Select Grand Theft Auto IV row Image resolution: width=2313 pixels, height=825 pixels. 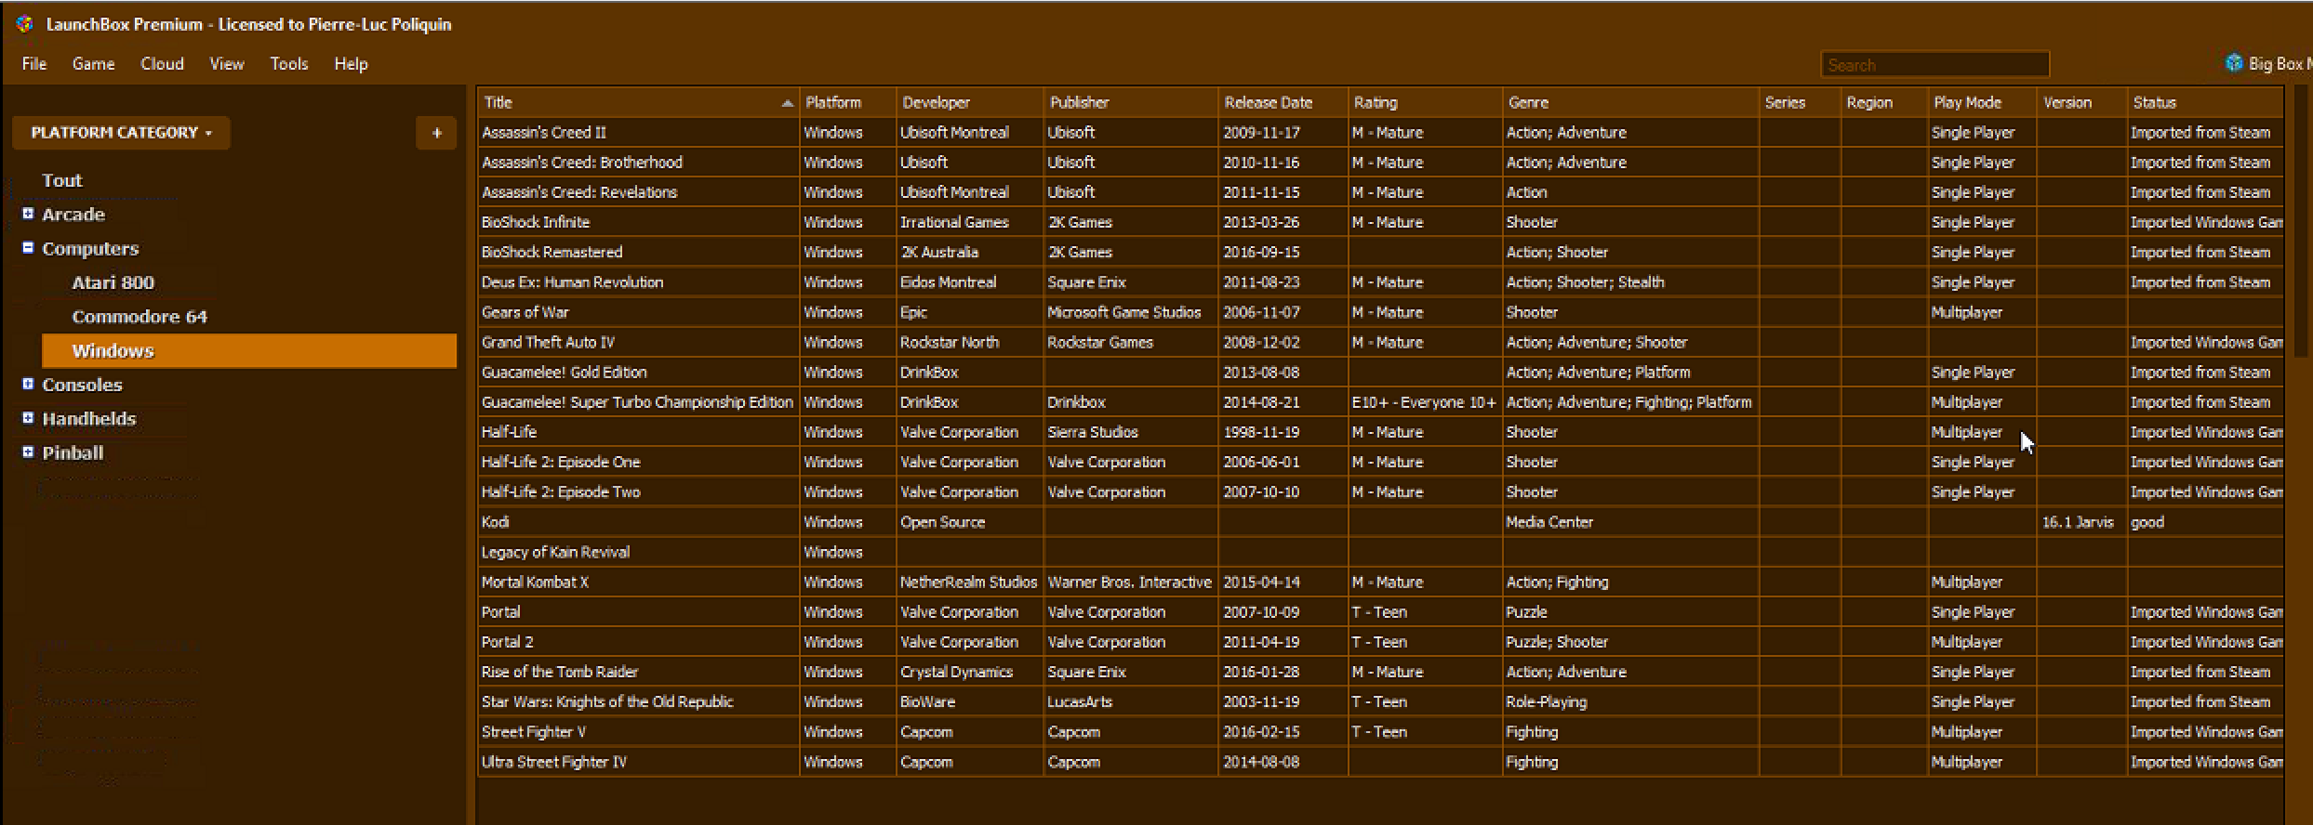pos(1380,342)
